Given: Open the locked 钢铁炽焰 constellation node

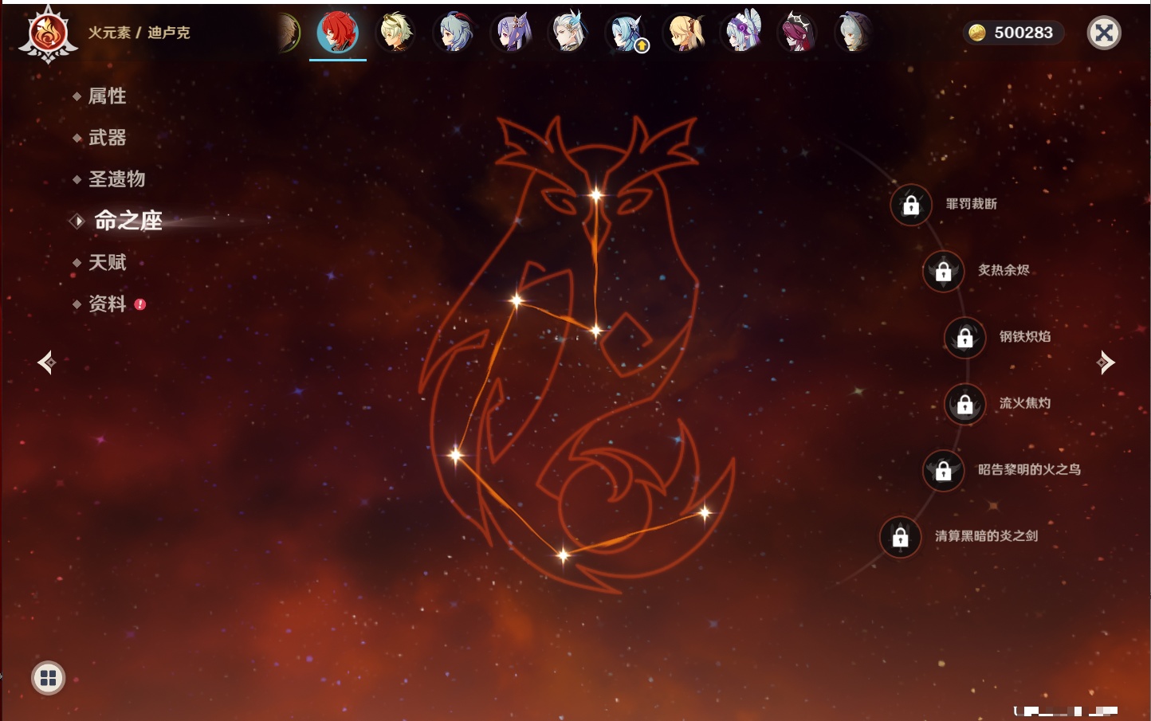Looking at the screenshot, I should pos(965,338).
